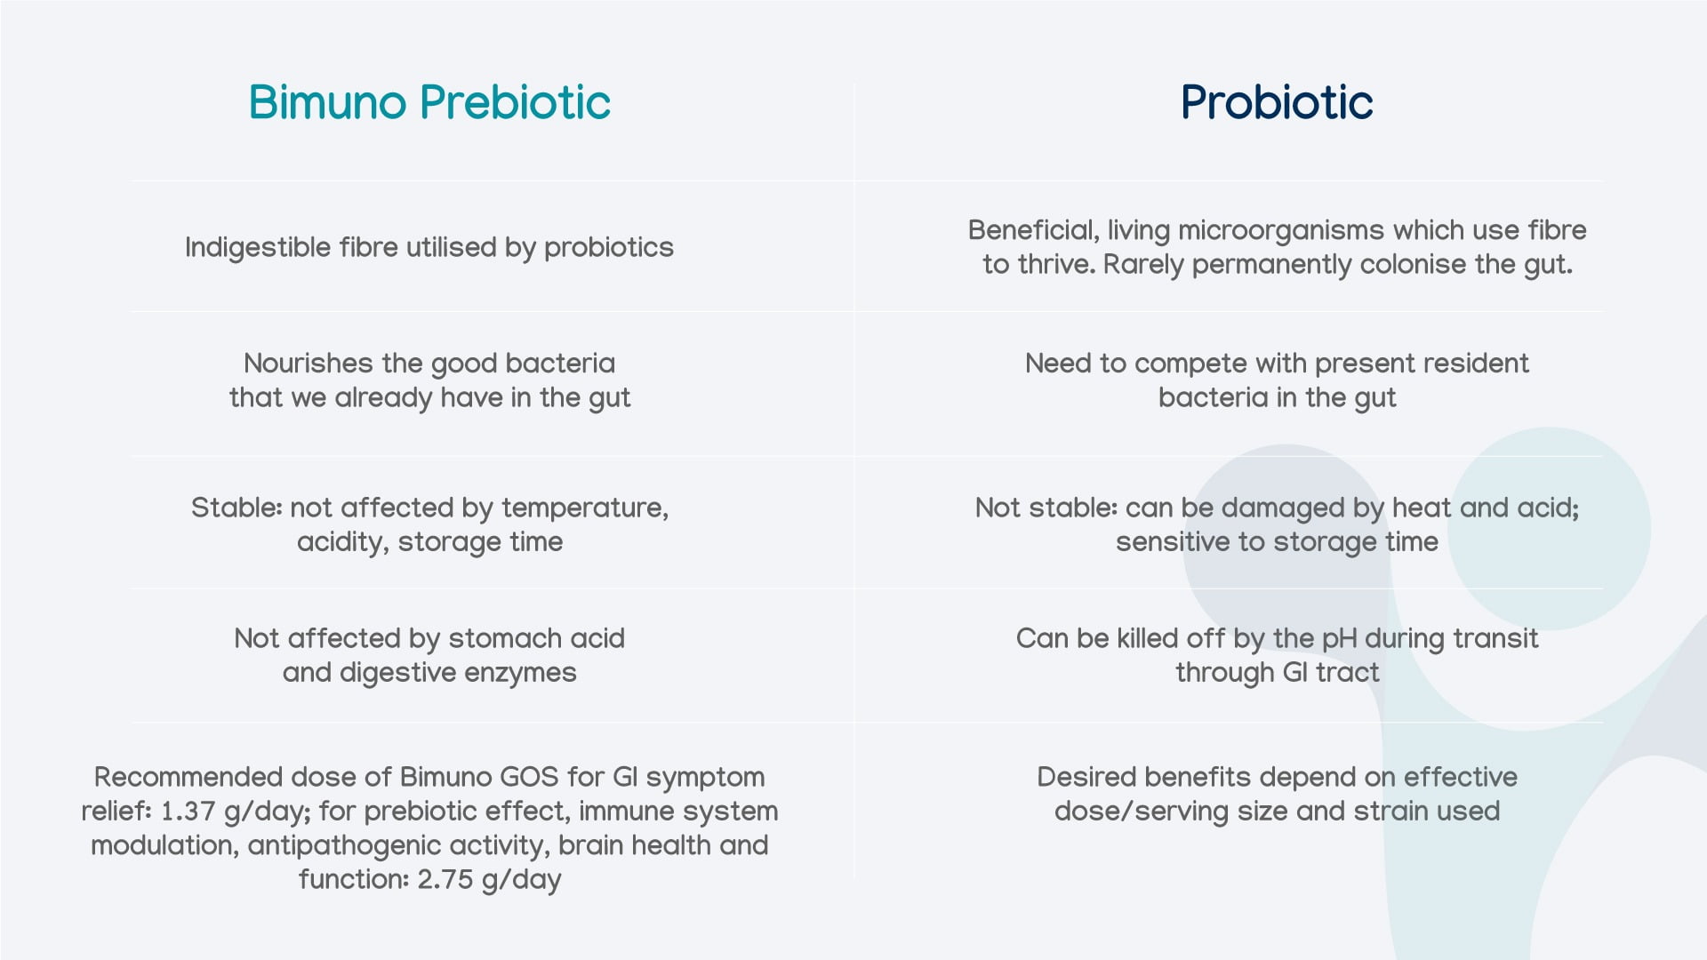Click the 'Recommended dose of Bimuno GOS' paragraph
This screenshot has width=1707, height=960.
pyautogui.click(x=429, y=828)
